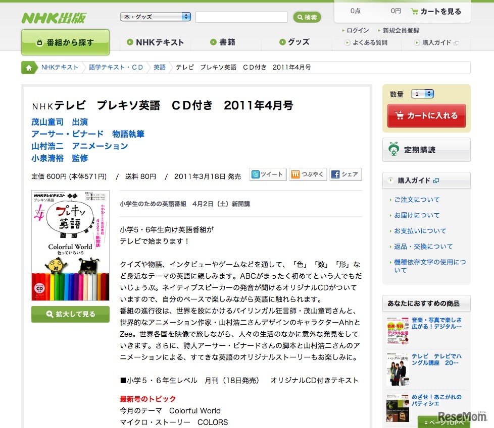Click ページTOPへ button
Screen dimensions: 494x428
444,422
